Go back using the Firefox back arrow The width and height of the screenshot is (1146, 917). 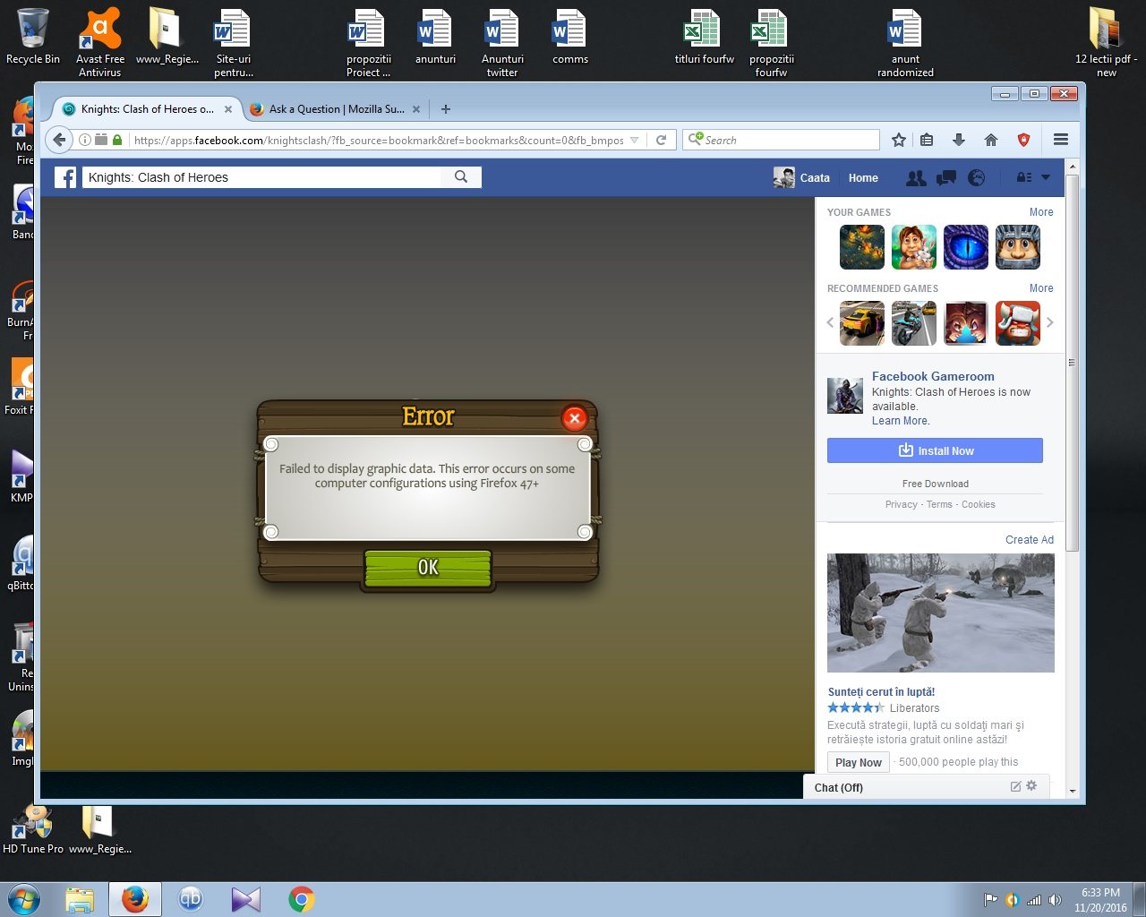59,140
